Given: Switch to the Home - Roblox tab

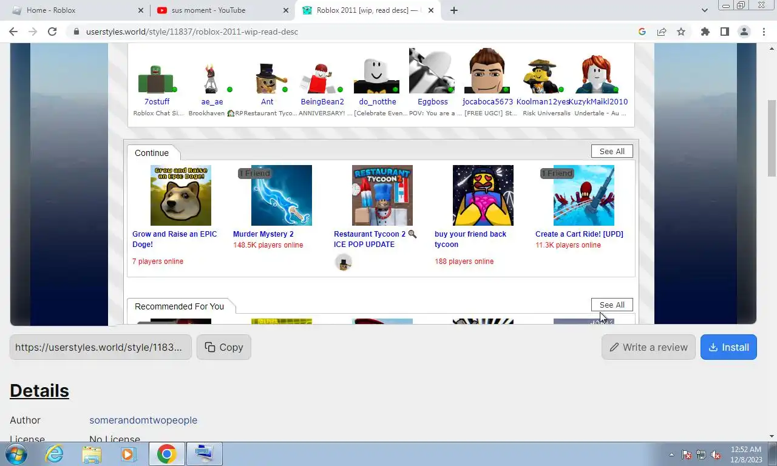Looking at the screenshot, I should [76, 10].
